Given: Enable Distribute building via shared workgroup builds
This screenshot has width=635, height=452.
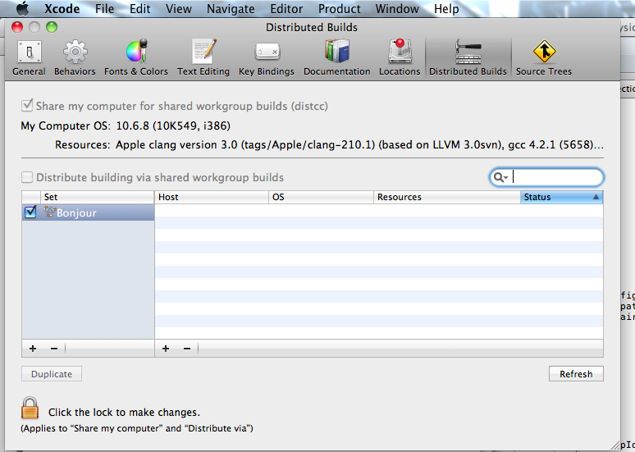Looking at the screenshot, I should pos(27,177).
